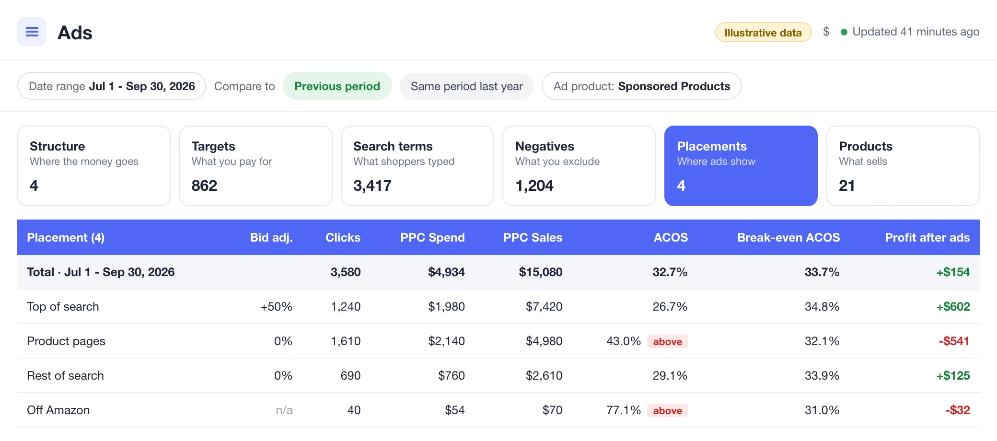The height and width of the screenshot is (441, 997).
Task: Switch to the Structure tab card
Action: tap(94, 166)
